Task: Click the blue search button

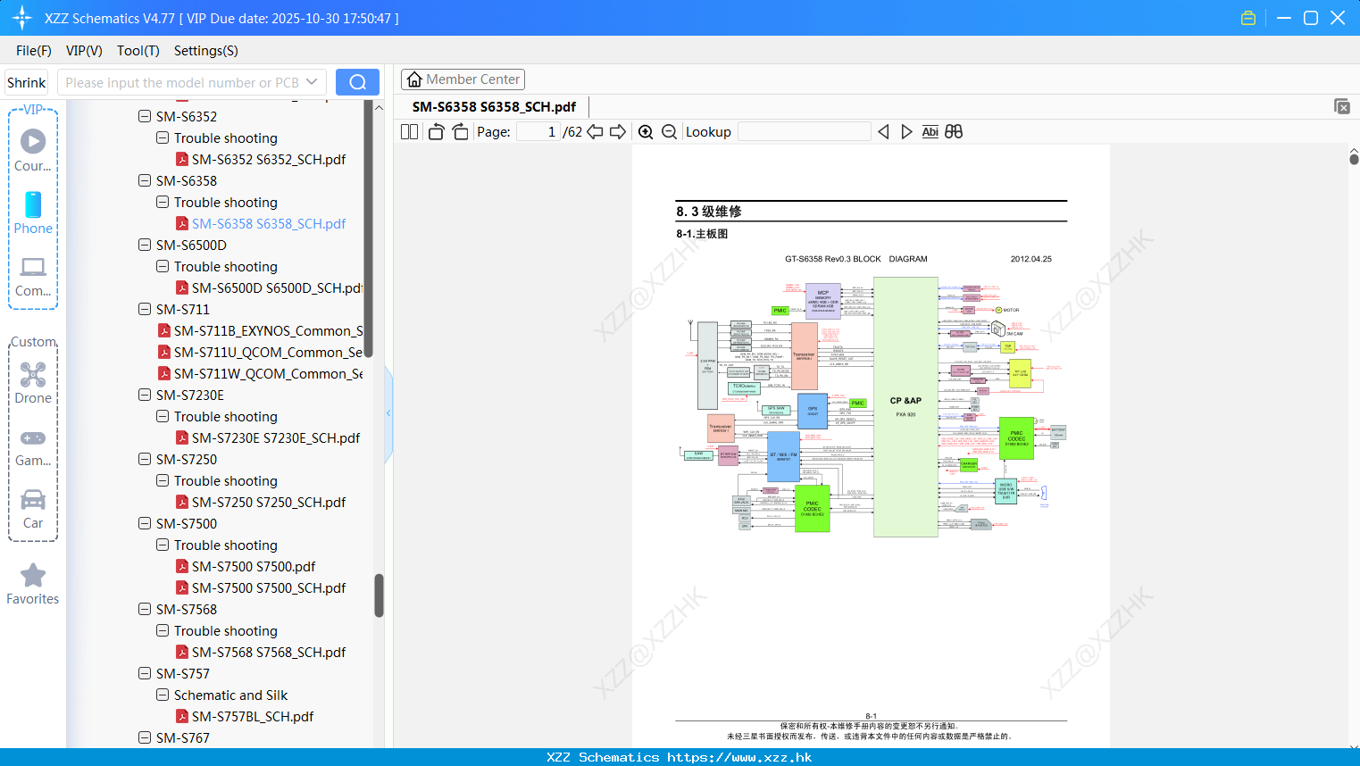Action: tap(357, 82)
